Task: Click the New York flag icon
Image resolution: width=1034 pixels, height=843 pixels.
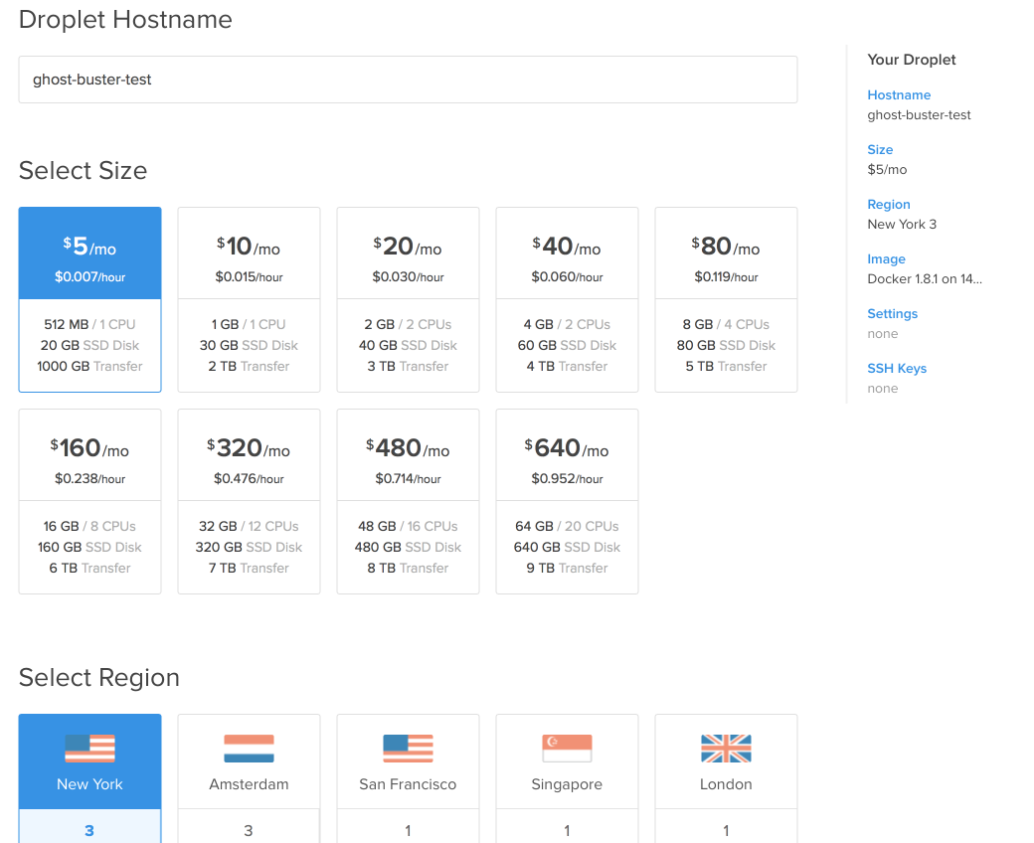Action: [x=89, y=749]
